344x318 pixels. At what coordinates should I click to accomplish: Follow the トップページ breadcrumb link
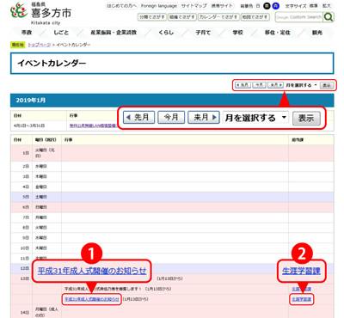(40, 45)
